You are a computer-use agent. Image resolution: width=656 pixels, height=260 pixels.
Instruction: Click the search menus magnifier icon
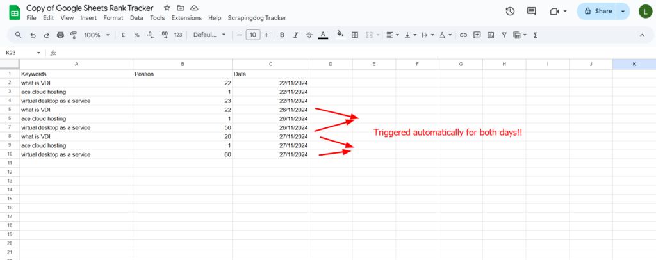(18, 35)
